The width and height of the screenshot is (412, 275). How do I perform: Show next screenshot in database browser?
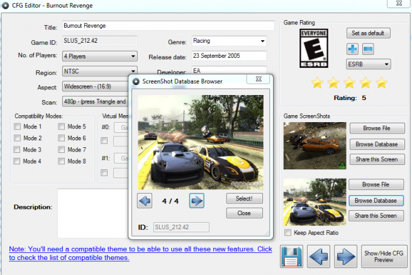[x=196, y=201]
